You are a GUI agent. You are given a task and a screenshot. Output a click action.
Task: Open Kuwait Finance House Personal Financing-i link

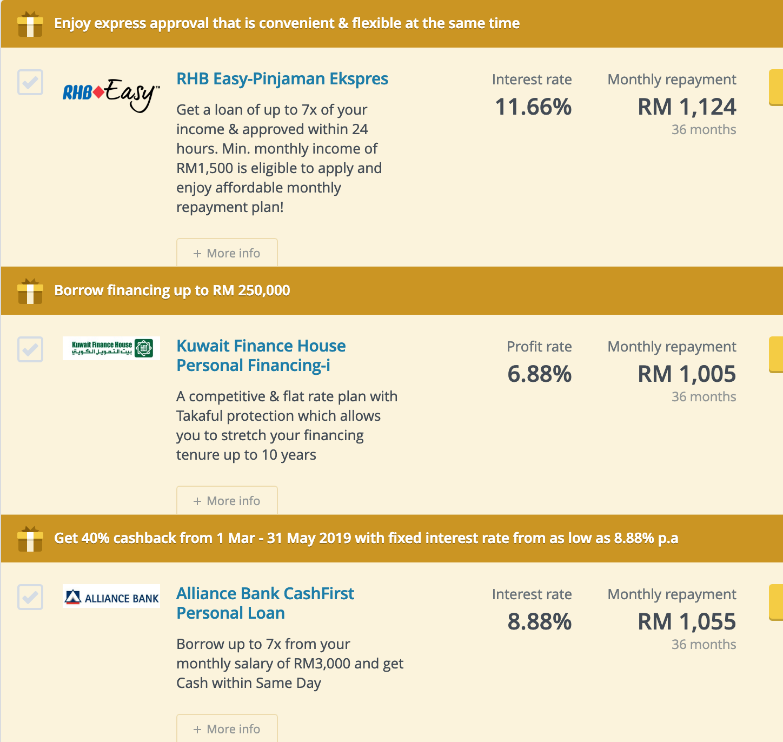tap(261, 356)
